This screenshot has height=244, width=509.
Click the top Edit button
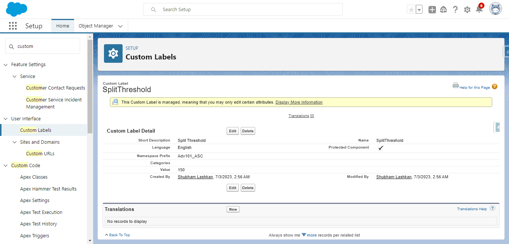233,131
